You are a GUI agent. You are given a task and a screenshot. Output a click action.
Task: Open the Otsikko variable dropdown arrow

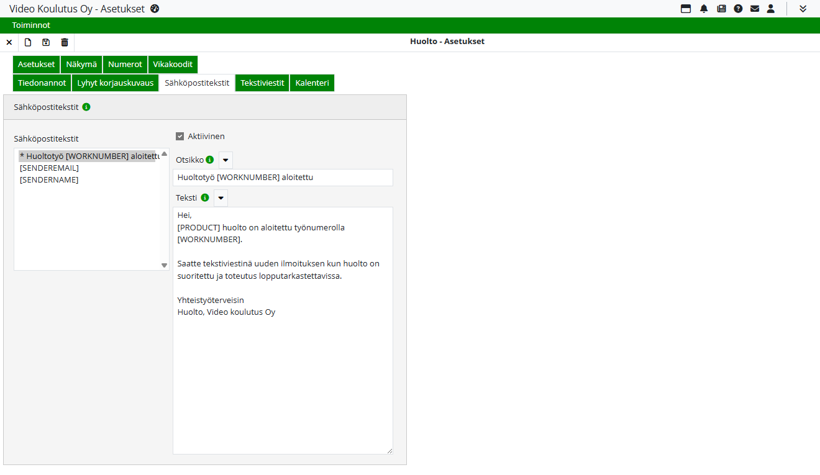coord(225,160)
